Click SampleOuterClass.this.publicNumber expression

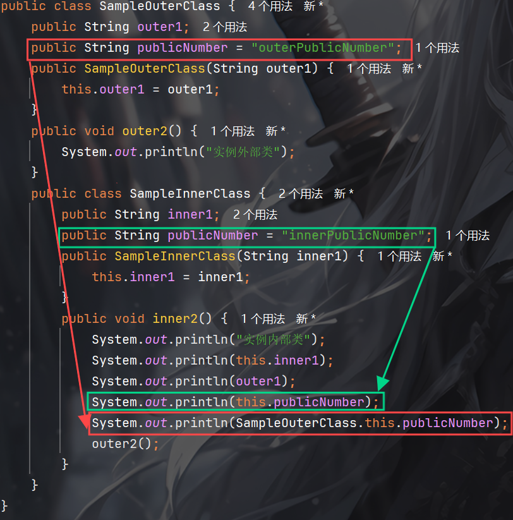(365, 423)
